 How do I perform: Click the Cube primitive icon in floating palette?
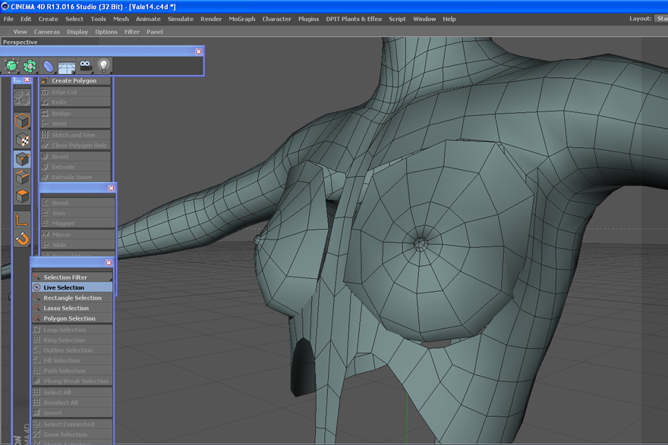click(12, 66)
